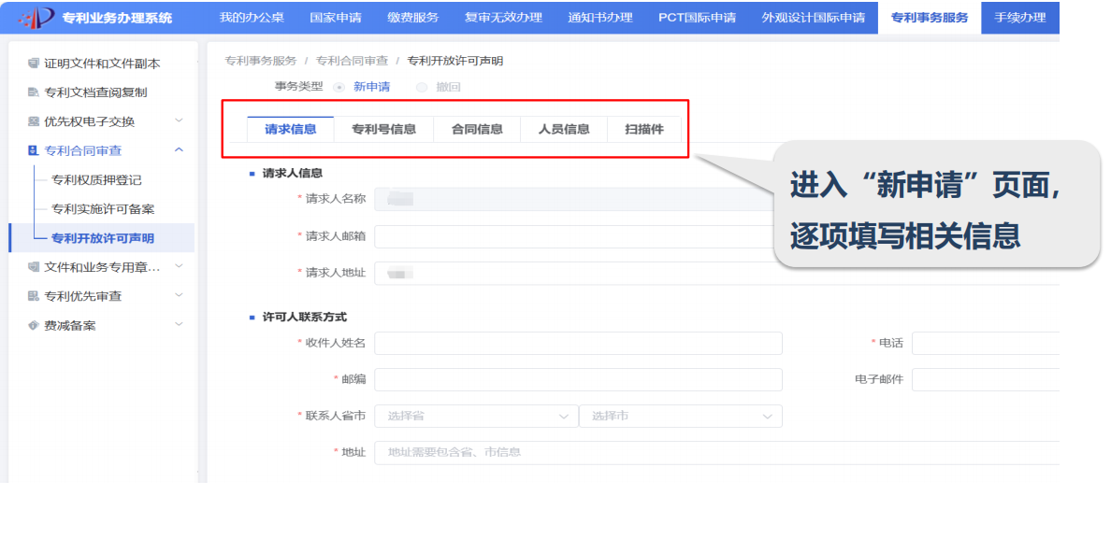Click the 专利优先审查 sidebar icon
Viewport: 1111px width, 538px height.
click(x=34, y=296)
